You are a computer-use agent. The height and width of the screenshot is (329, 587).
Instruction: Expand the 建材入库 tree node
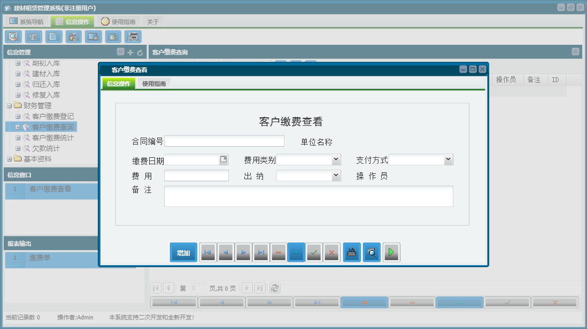pos(18,74)
